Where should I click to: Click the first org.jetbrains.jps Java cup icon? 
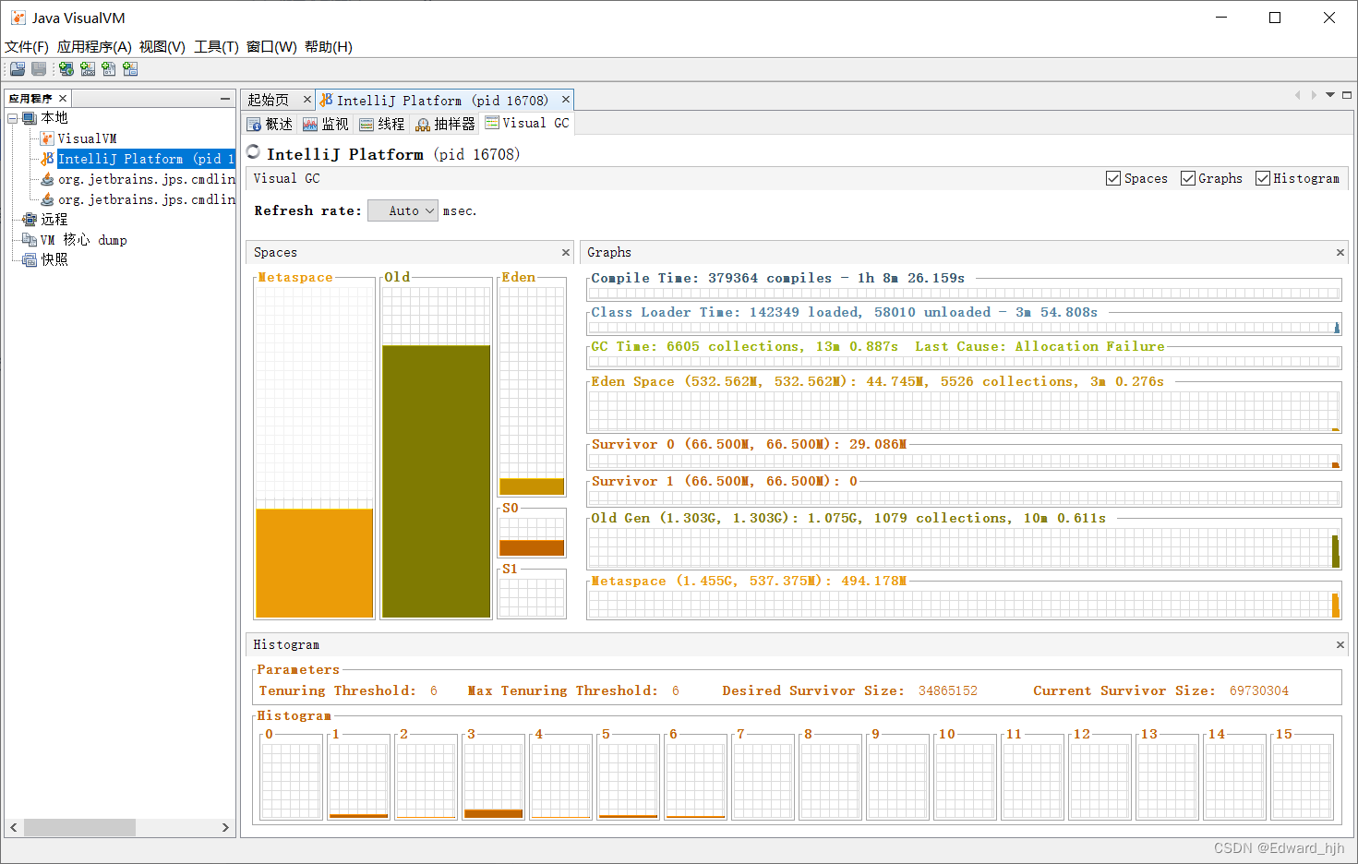[x=47, y=179]
